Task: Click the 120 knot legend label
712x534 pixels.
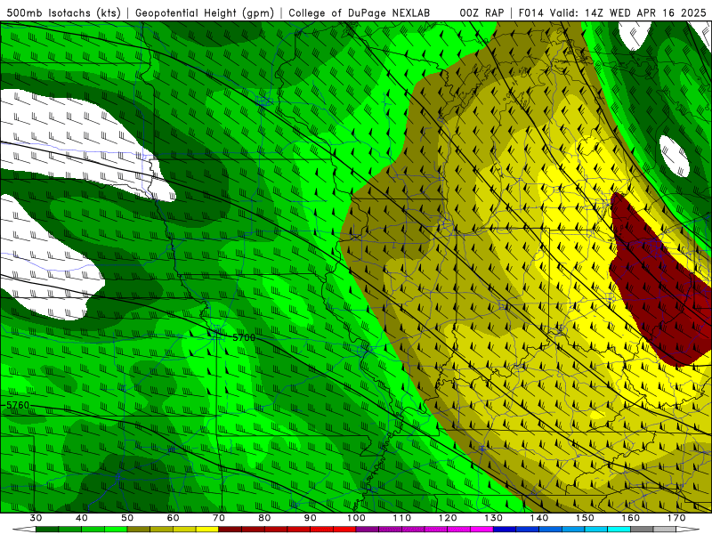Action: click(448, 518)
